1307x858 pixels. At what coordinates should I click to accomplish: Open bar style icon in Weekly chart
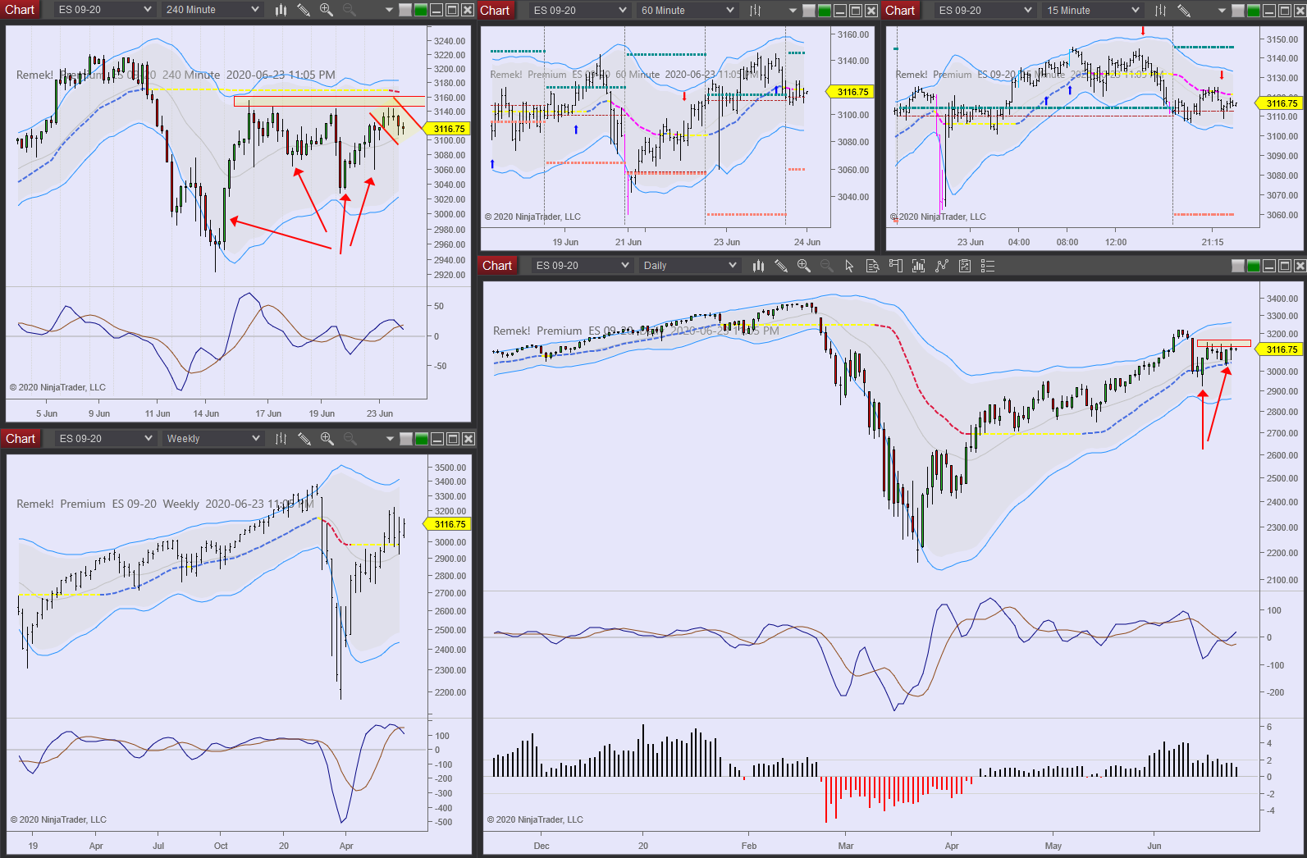(x=281, y=439)
